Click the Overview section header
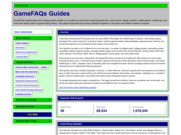The width and height of the screenshot is (181, 135). (x=113, y=32)
